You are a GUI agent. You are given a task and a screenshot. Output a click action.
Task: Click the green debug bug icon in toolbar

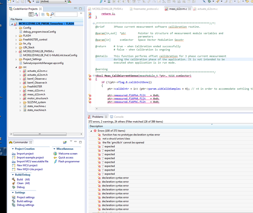(209, 2)
